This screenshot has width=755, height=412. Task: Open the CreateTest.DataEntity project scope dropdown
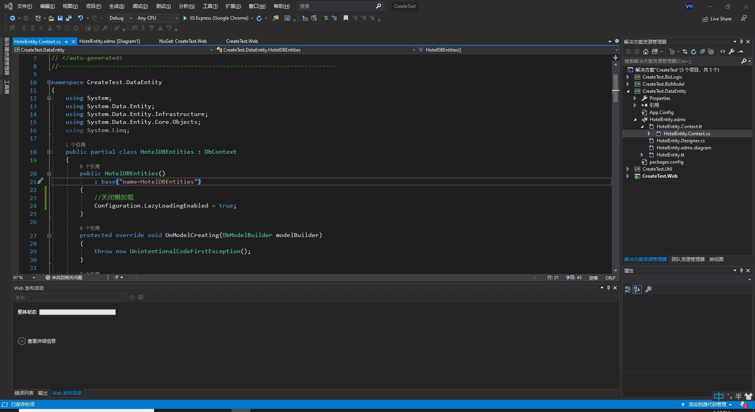point(114,50)
